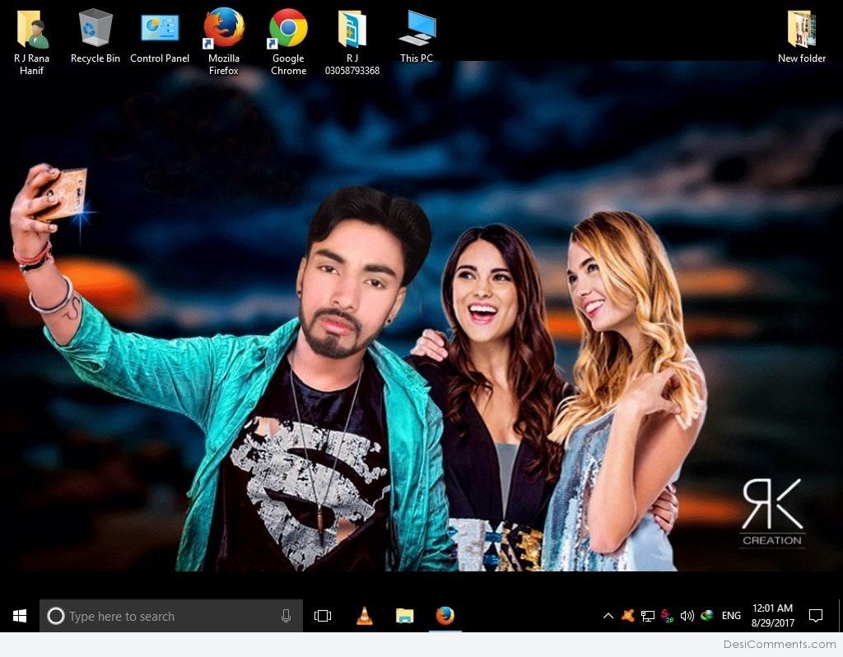Launch VLC media player from taskbar
Screen dimensions: 843x657
click(x=365, y=616)
